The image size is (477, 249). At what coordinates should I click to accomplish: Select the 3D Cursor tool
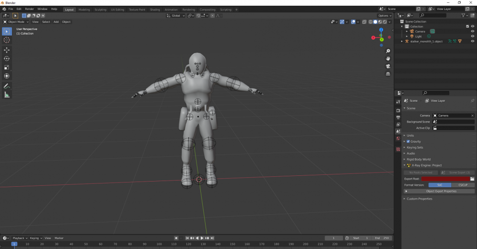(7, 40)
